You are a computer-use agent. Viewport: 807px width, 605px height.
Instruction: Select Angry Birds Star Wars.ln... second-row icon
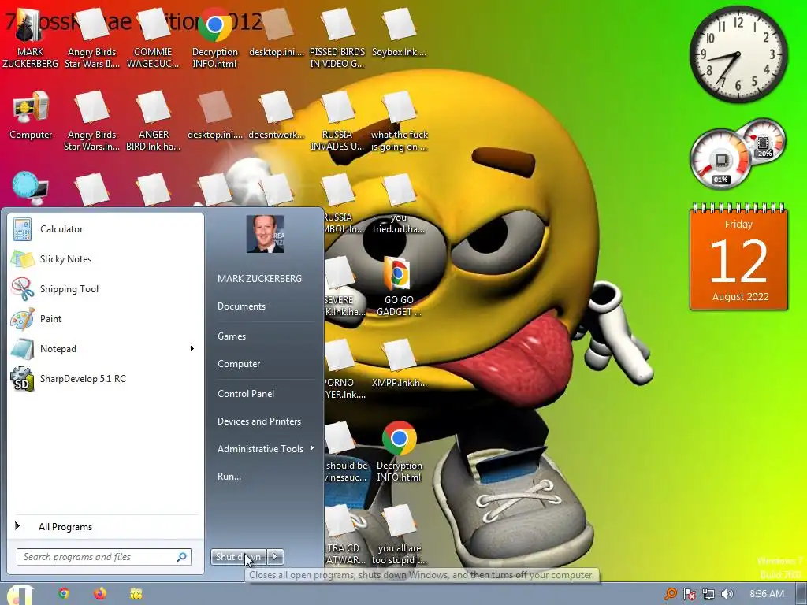coord(91,121)
